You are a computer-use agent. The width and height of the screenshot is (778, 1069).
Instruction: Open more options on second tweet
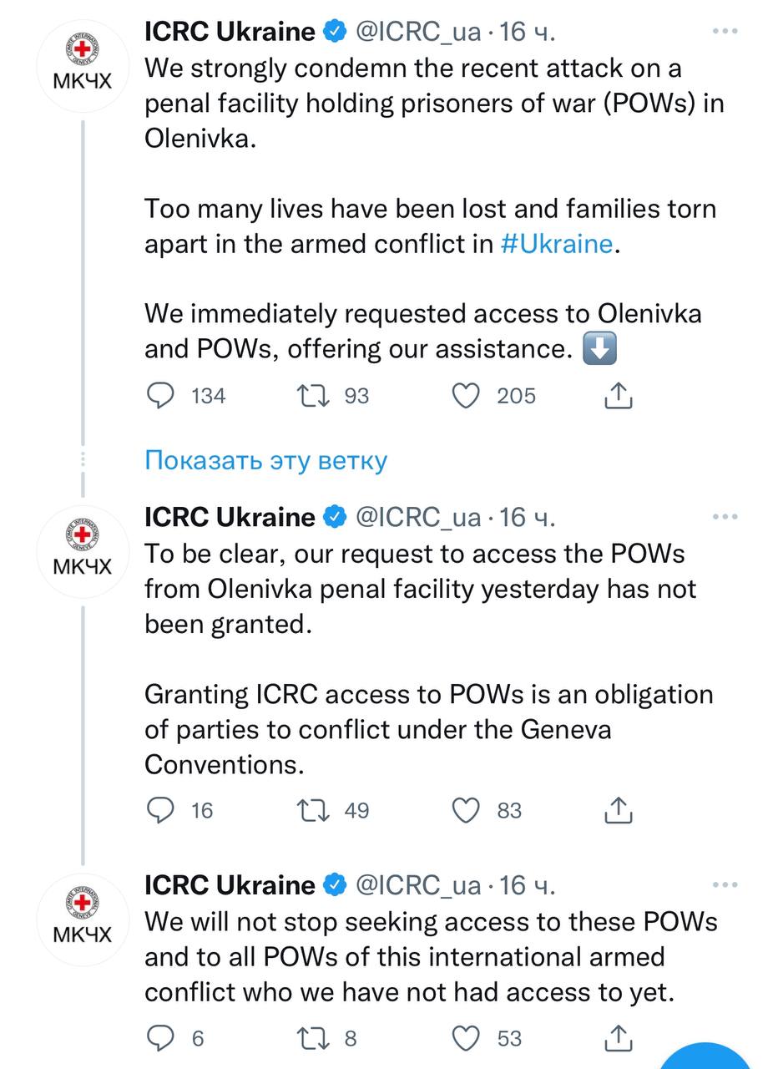click(725, 517)
